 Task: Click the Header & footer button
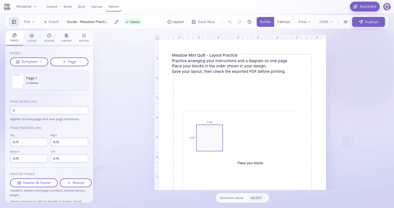click(34, 183)
